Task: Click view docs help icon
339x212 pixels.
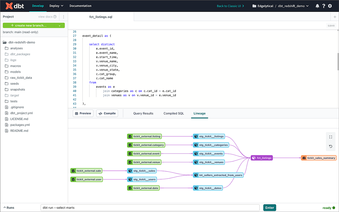Action: pyautogui.click(x=55, y=17)
